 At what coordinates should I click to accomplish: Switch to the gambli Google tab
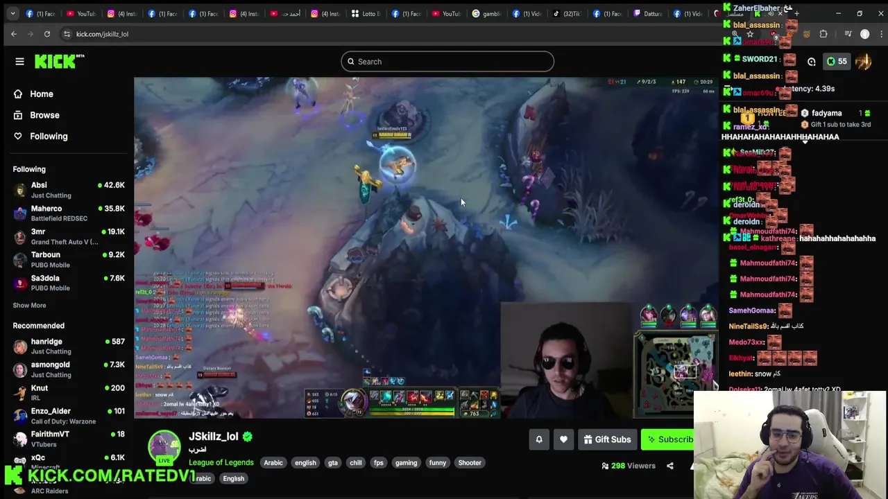(488, 13)
